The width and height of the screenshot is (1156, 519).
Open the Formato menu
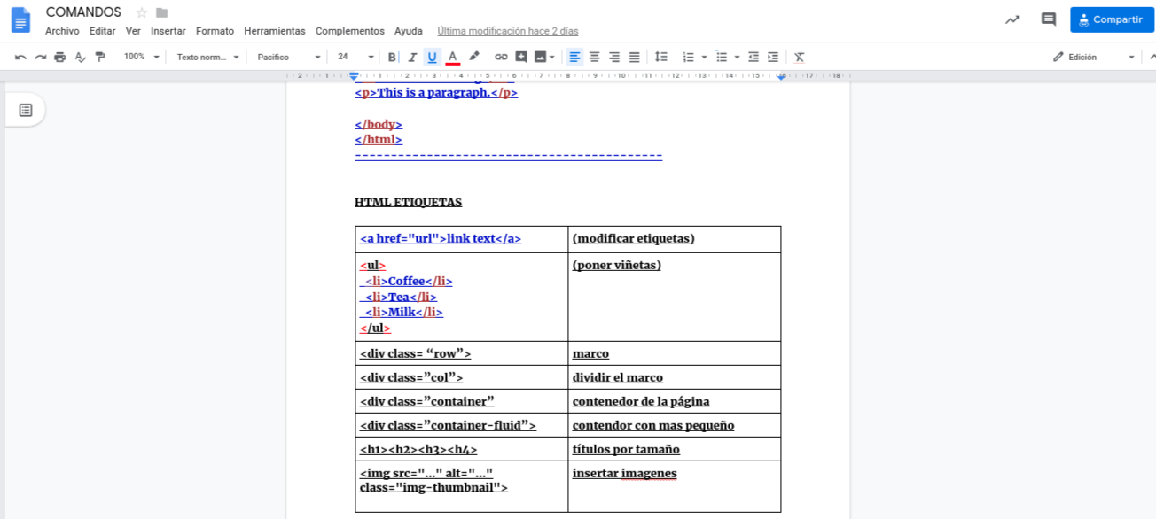[x=215, y=31]
